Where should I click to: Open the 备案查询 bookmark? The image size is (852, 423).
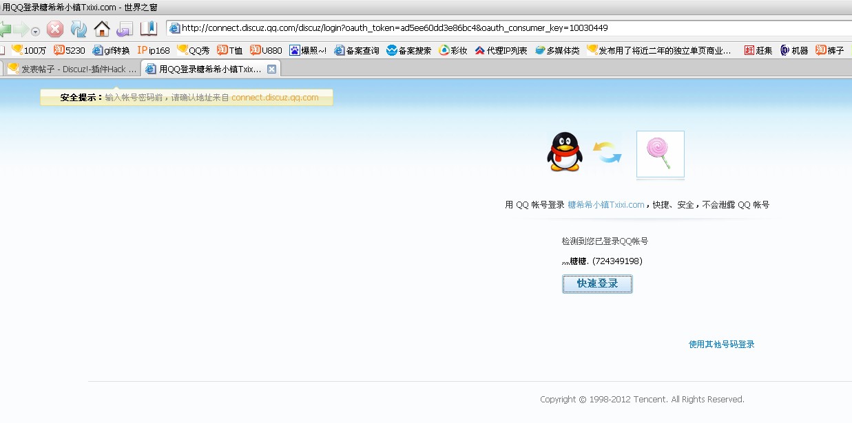[357, 50]
